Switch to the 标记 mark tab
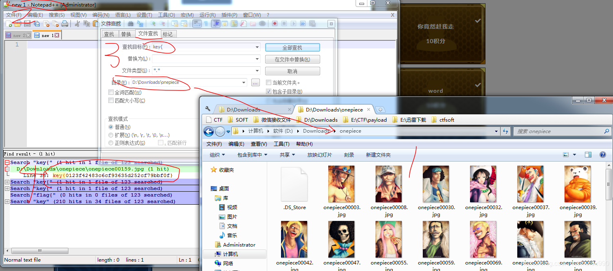613x271 pixels. pyautogui.click(x=168, y=34)
